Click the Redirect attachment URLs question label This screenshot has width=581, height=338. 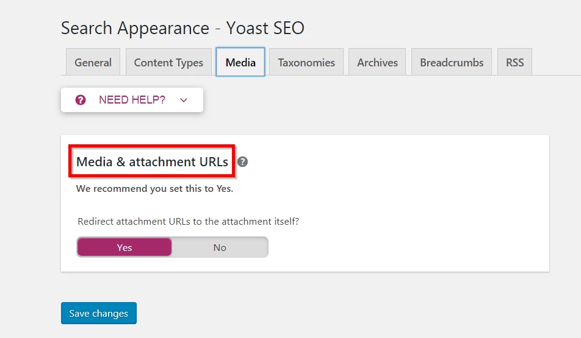pyautogui.click(x=188, y=221)
